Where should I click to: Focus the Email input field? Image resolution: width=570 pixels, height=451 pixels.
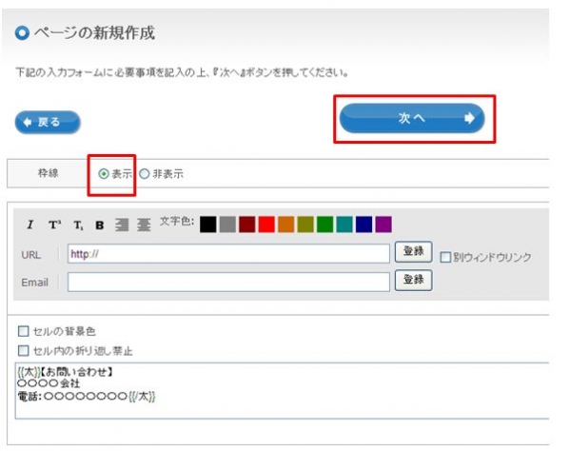pos(228,282)
